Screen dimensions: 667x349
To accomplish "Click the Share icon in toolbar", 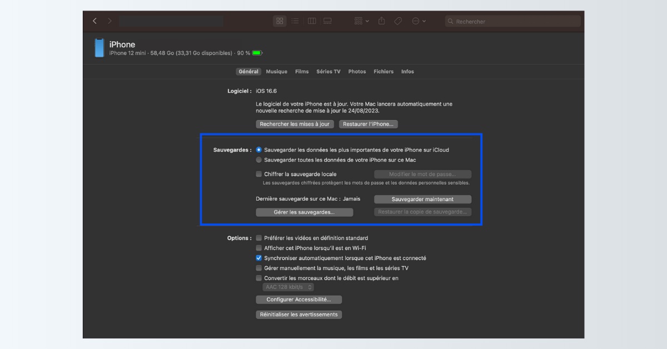I will tap(382, 21).
